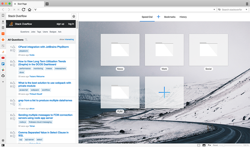Open webpack with private module question
The height and width of the screenshot is (147, 250).
[x=45, y=84]
